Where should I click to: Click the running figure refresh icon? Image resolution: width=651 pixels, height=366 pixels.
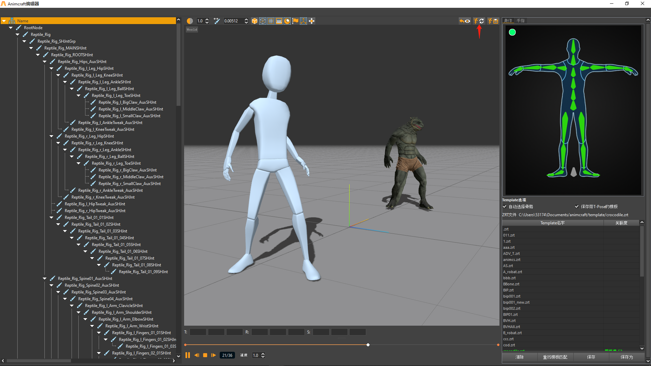tap(479, 21)
